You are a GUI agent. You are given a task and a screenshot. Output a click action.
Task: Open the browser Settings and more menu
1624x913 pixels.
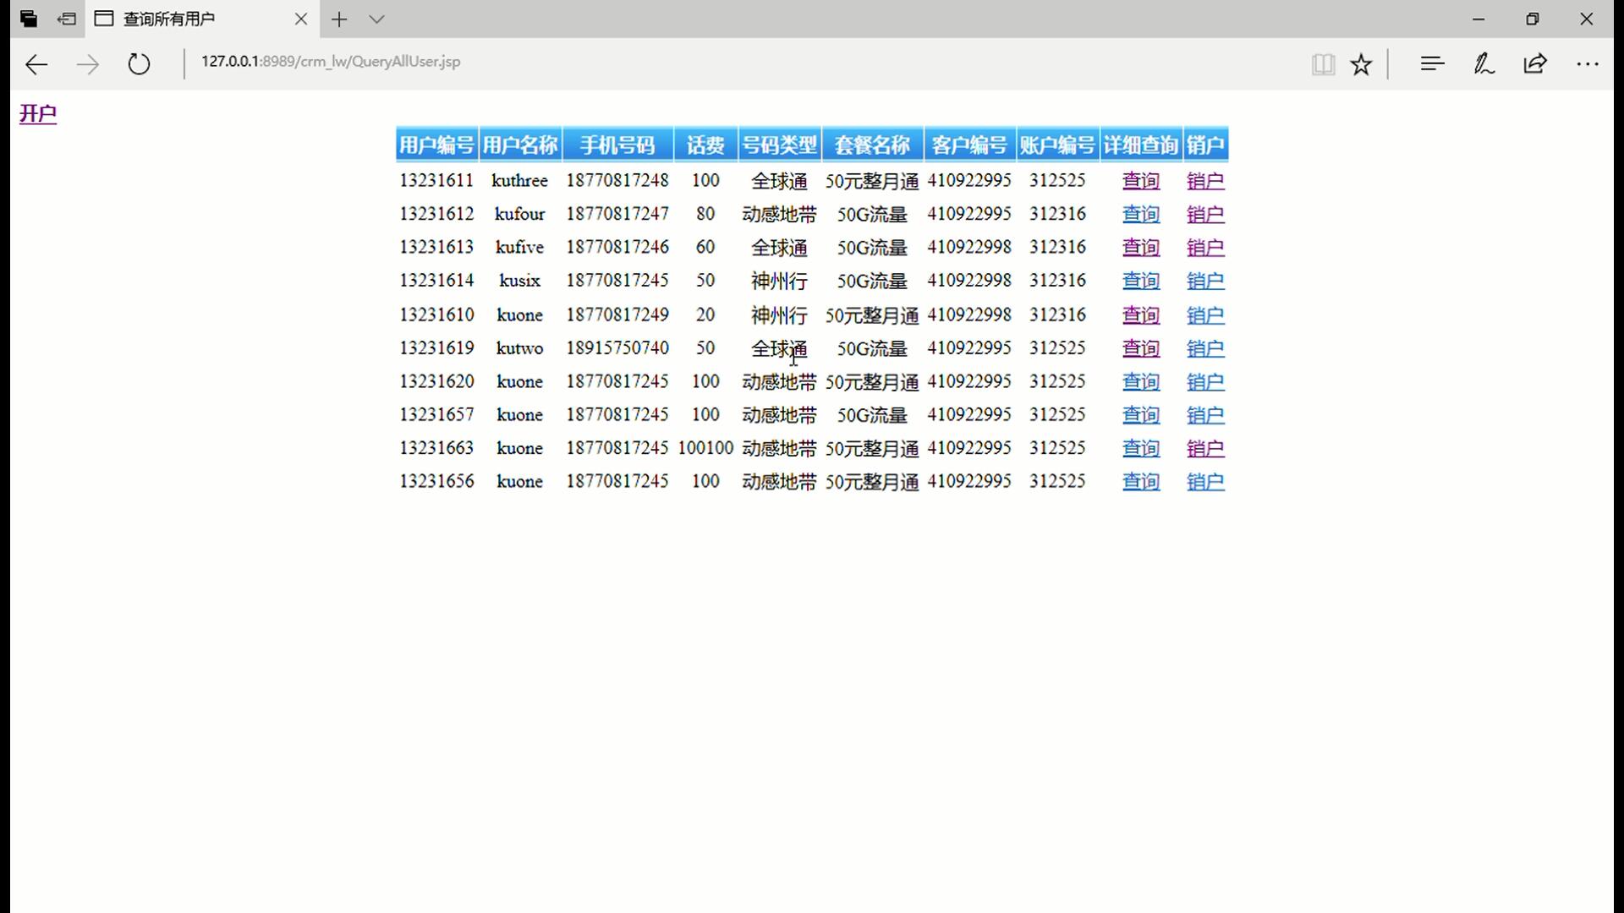pos(1588,64)
